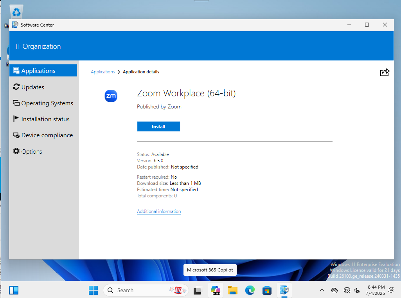Open notifications bell icon
401x298 pixels.
pyautogui.click(x=391, y=290)
